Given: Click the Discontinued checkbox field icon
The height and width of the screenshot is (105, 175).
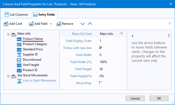Looking at the screenshot, I should [19, 60].
